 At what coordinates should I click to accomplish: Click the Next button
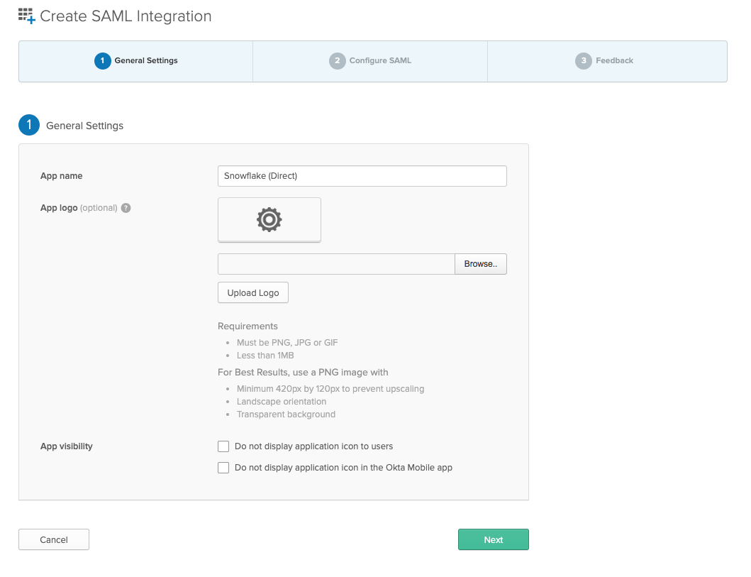coord(494,539)
